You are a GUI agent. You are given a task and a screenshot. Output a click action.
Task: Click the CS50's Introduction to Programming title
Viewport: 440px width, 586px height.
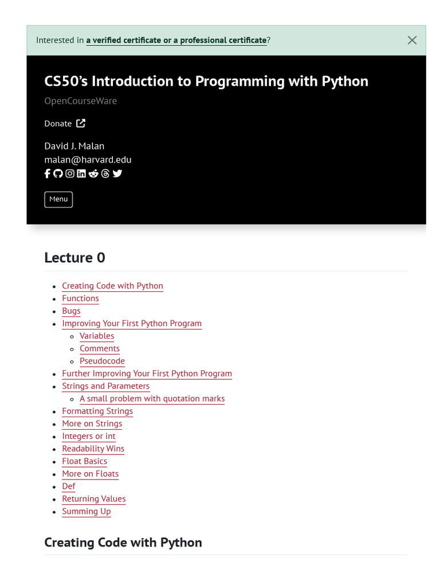pos(206,81)
